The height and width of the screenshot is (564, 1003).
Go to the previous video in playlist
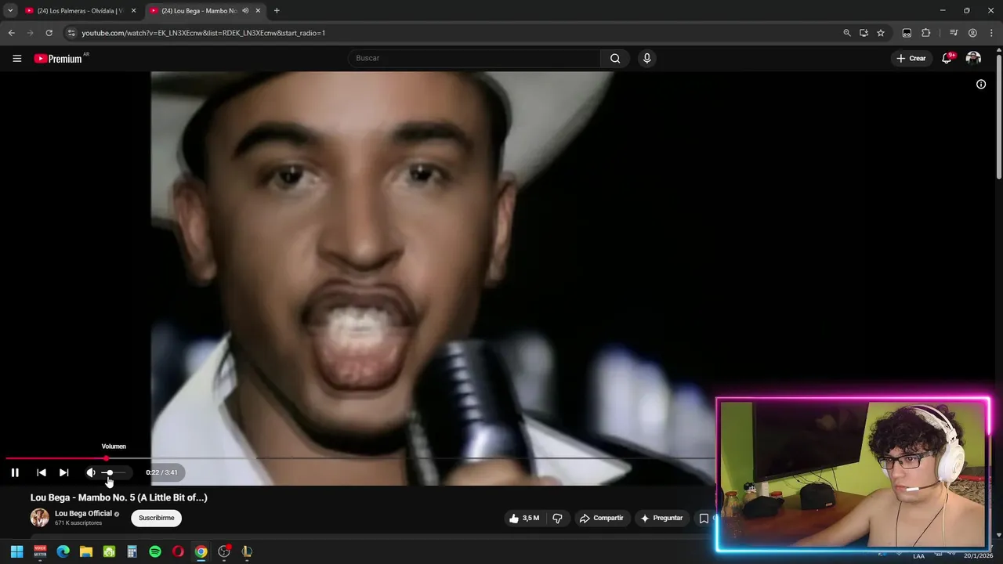coord(42,472)
